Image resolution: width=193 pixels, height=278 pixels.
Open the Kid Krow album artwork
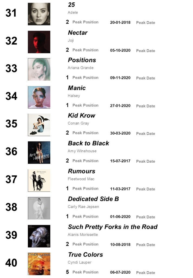[x=39, y=125]
